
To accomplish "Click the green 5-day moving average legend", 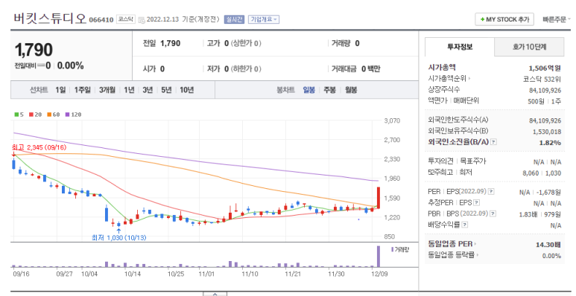I will click(19, 115).
